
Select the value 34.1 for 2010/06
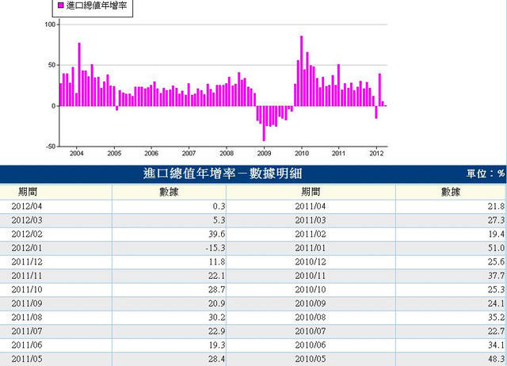pos(451,345)
